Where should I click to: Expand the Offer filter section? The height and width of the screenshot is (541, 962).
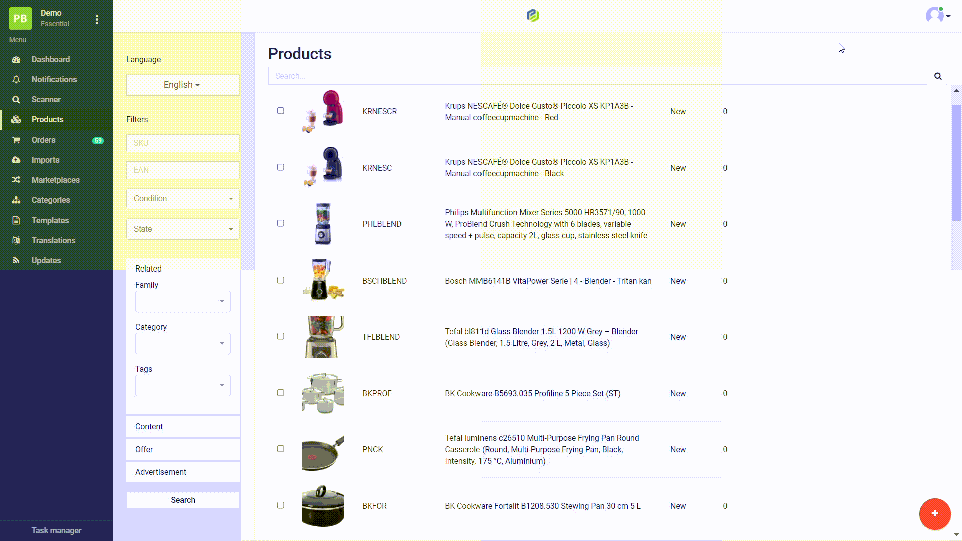[183, 450]
